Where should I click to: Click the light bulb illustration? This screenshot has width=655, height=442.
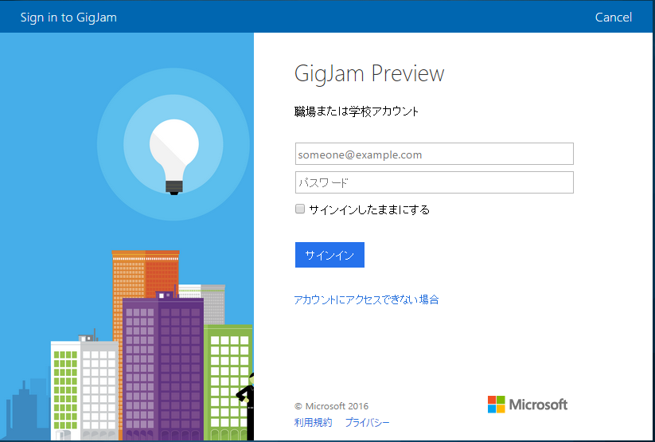(x=174, y=157)
